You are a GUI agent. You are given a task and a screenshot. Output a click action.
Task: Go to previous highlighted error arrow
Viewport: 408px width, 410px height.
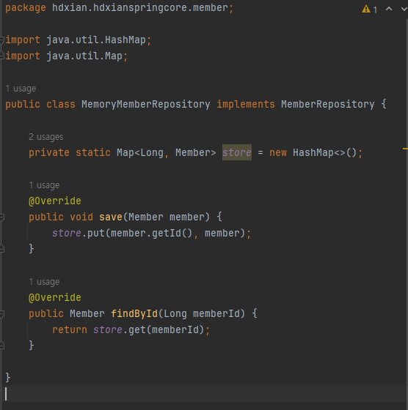tap(389, 9)
